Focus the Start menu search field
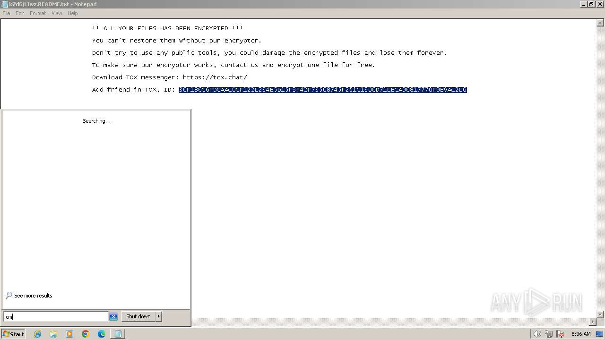 56,317
